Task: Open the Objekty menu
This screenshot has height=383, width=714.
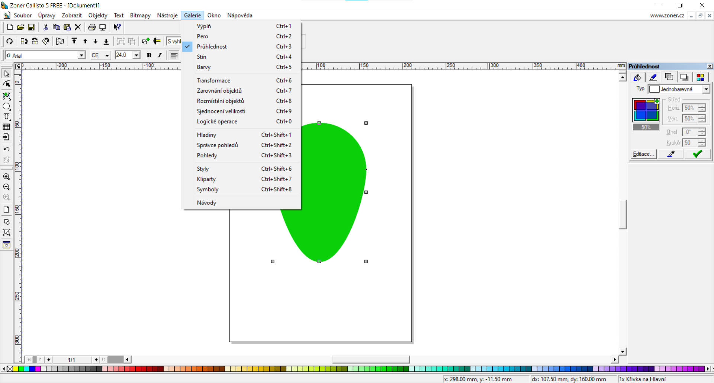Action: pyautogui.click(x=98, y=15)
